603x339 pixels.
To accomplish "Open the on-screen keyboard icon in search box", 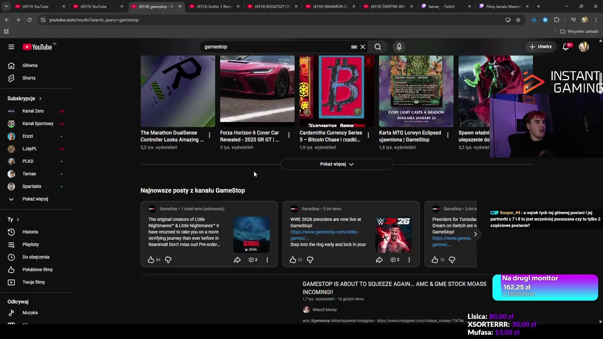I will 354,47.
